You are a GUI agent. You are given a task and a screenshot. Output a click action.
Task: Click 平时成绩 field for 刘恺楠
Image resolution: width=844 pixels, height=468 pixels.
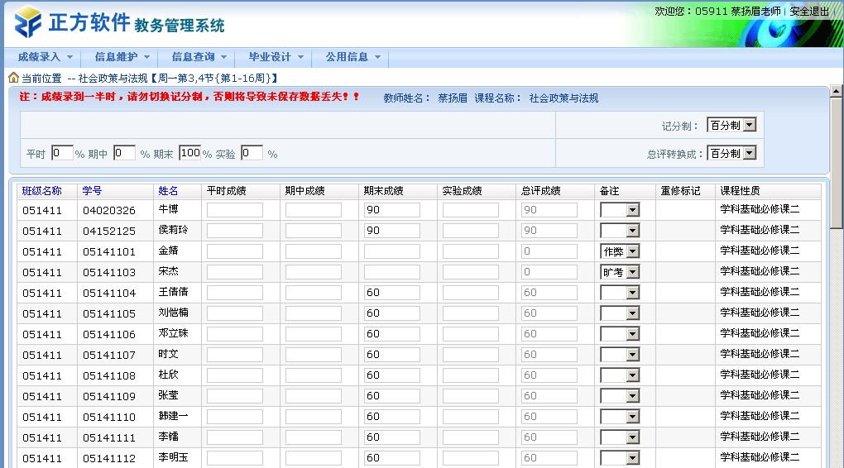[235, 313]
